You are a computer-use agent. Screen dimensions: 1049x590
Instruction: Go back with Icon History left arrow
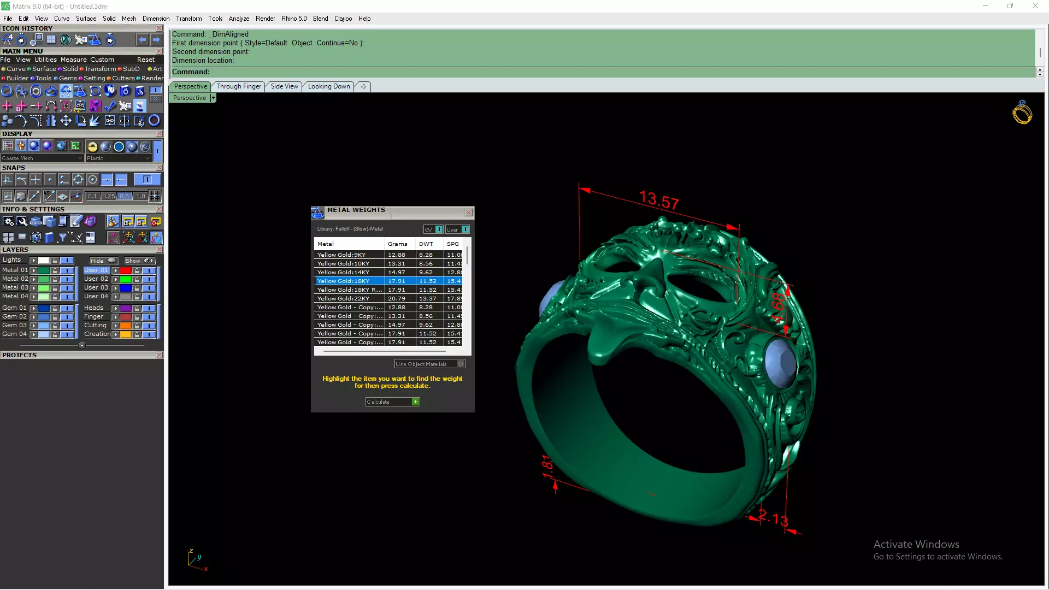[x=142, y=40]
